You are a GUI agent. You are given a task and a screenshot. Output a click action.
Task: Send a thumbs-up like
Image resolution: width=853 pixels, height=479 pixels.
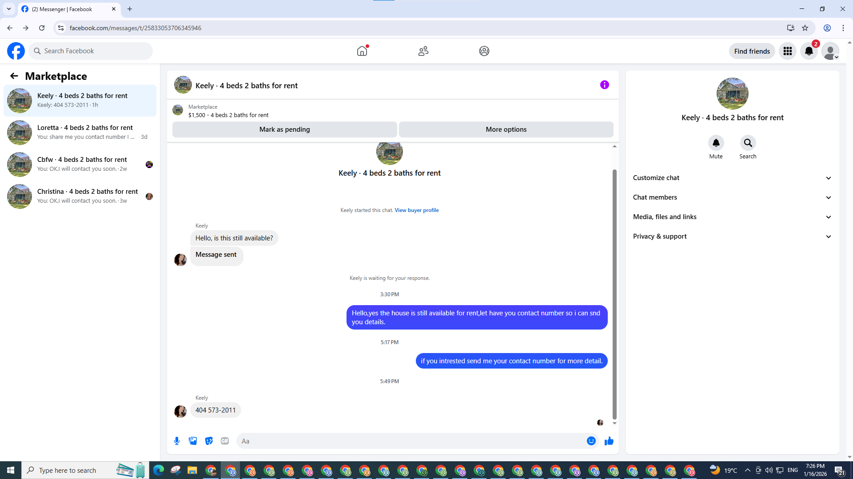(609, 441)
